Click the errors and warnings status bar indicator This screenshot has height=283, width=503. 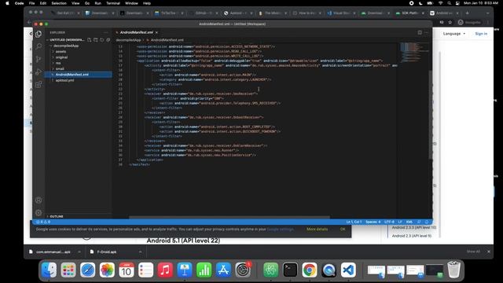point(43,222)
